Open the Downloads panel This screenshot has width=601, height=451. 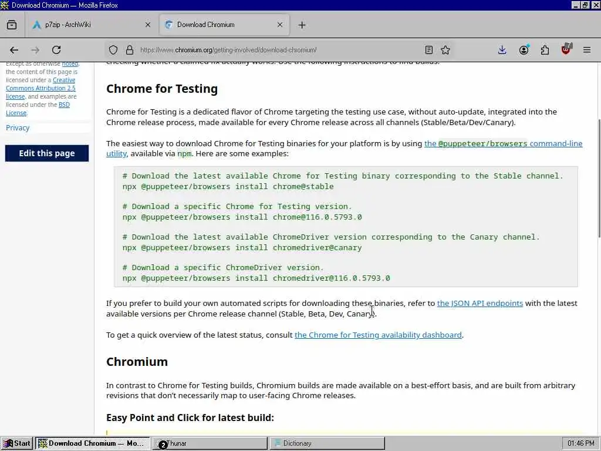[x=502, y=50]
